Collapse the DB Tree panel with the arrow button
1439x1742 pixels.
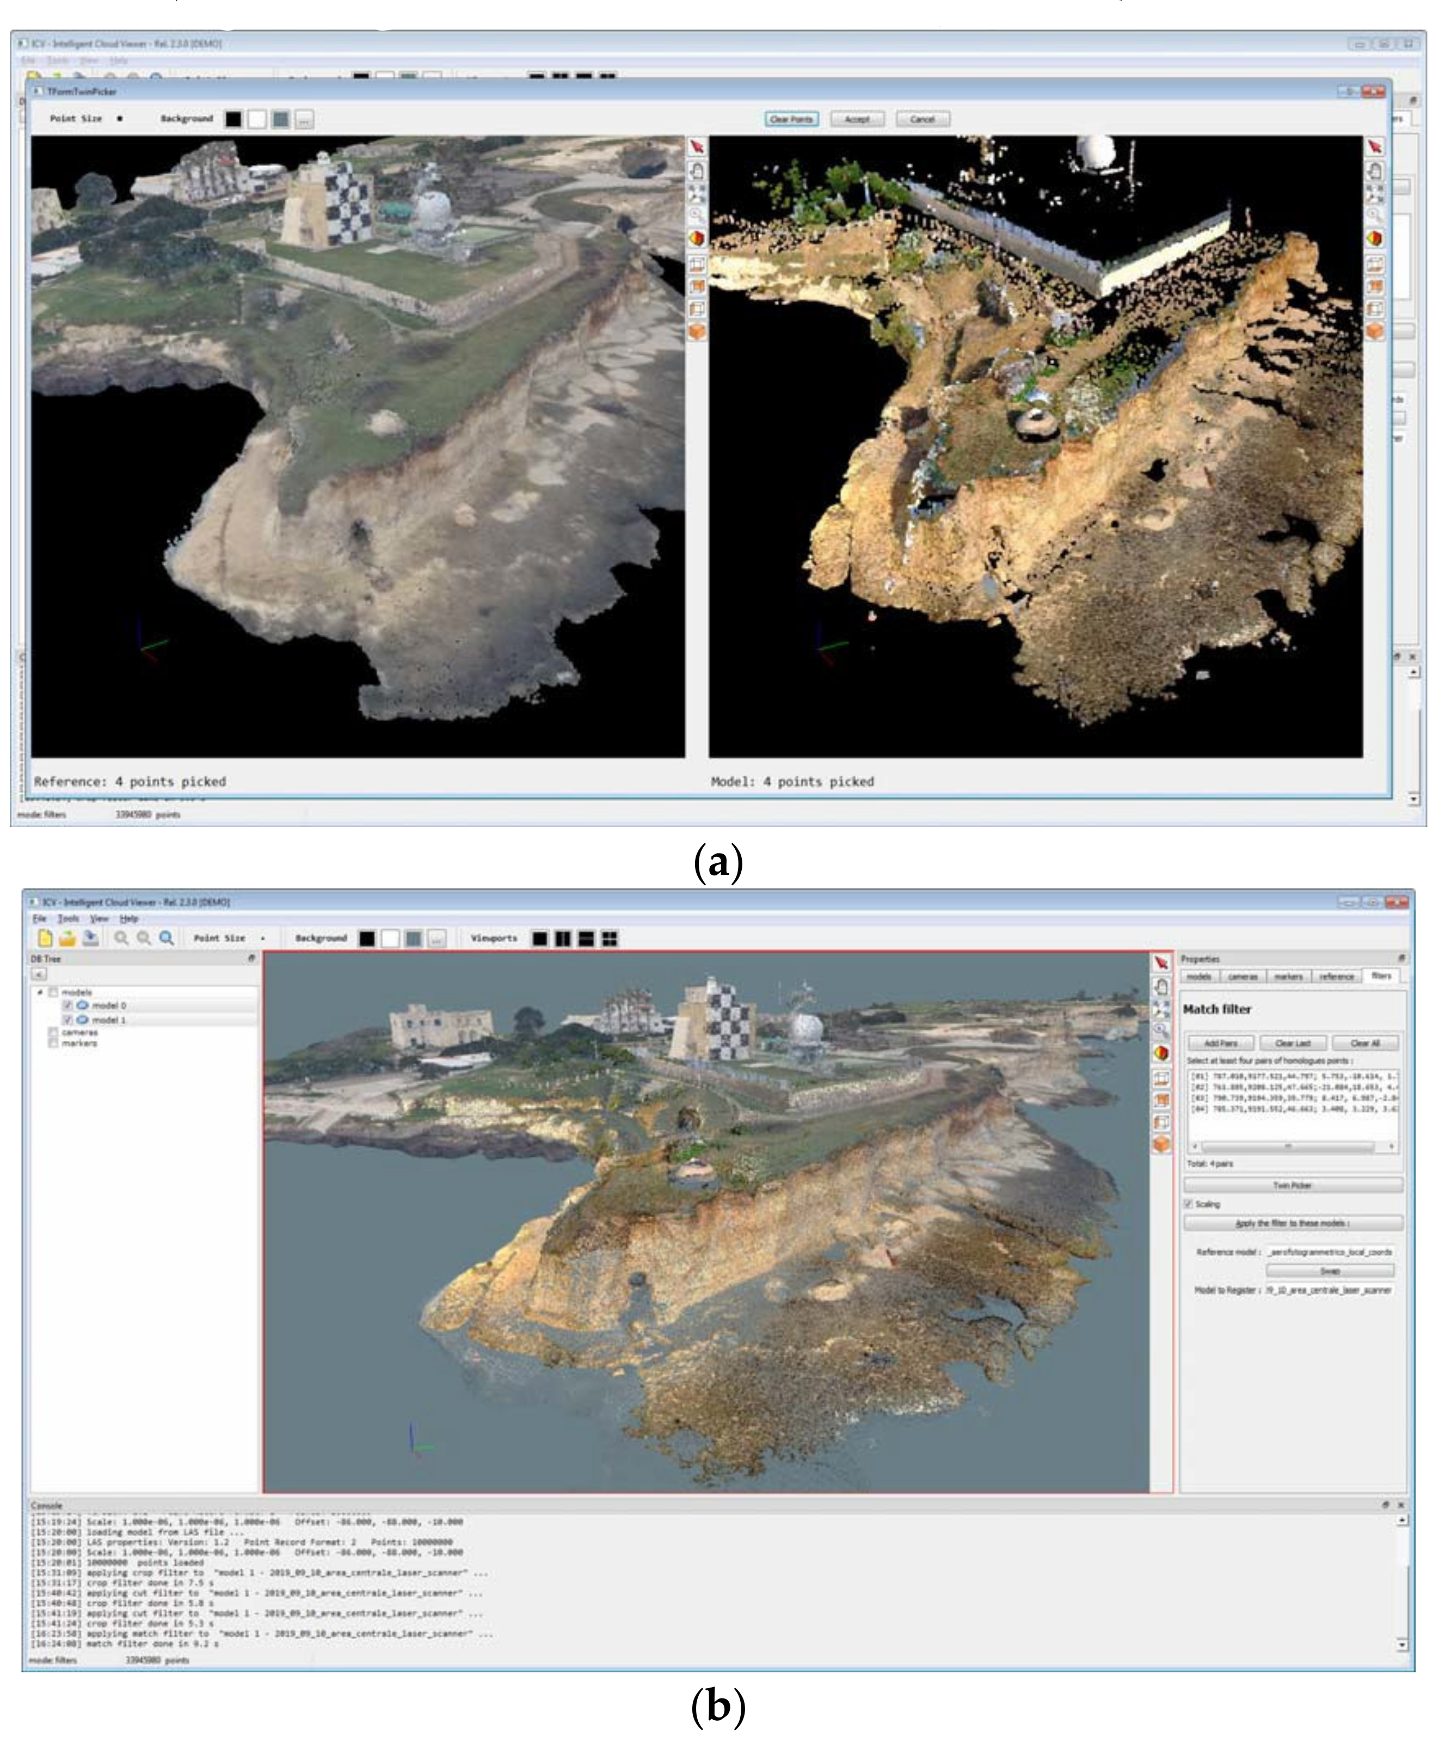coord(39,973)
